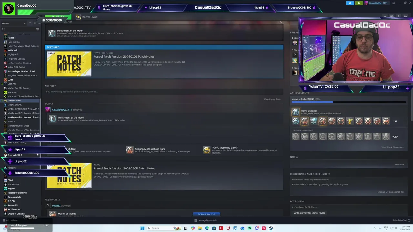Click Write a review for Marvel Rivals
This screenshot has width=413, height=232.
click(309, 213)
